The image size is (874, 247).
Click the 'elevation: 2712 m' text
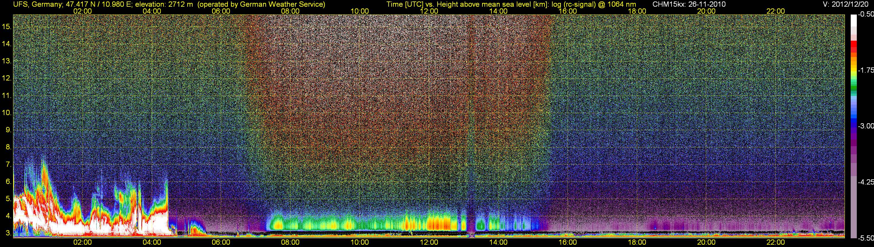164,4
